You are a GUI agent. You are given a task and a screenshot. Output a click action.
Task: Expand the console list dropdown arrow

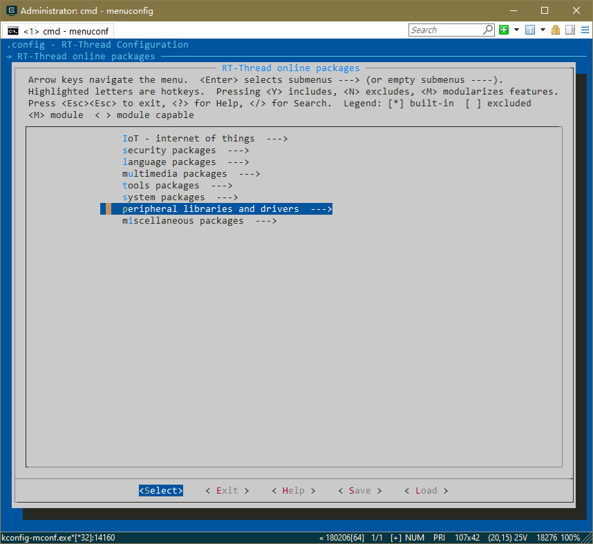543,30
